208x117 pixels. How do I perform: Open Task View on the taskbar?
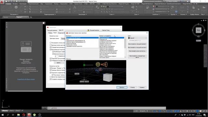(13, 115)
